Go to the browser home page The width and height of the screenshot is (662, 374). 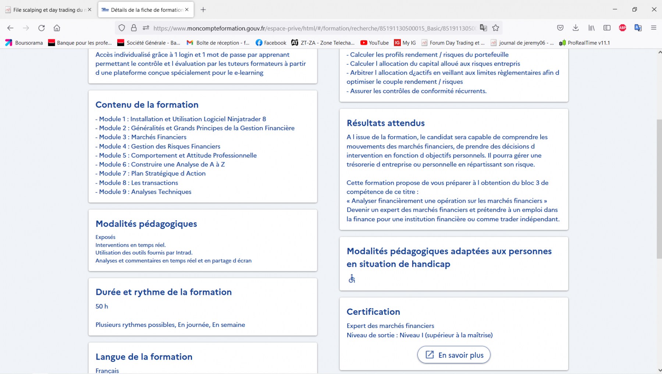click(x=57, y=28)
